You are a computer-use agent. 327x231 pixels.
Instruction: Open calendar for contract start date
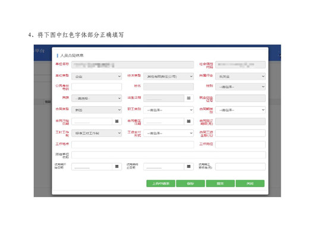[x=117, y=121]
